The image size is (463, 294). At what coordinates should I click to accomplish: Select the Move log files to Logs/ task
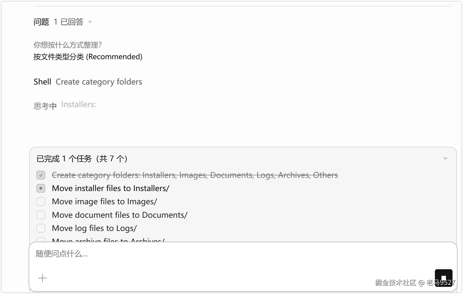pos(94,228)
